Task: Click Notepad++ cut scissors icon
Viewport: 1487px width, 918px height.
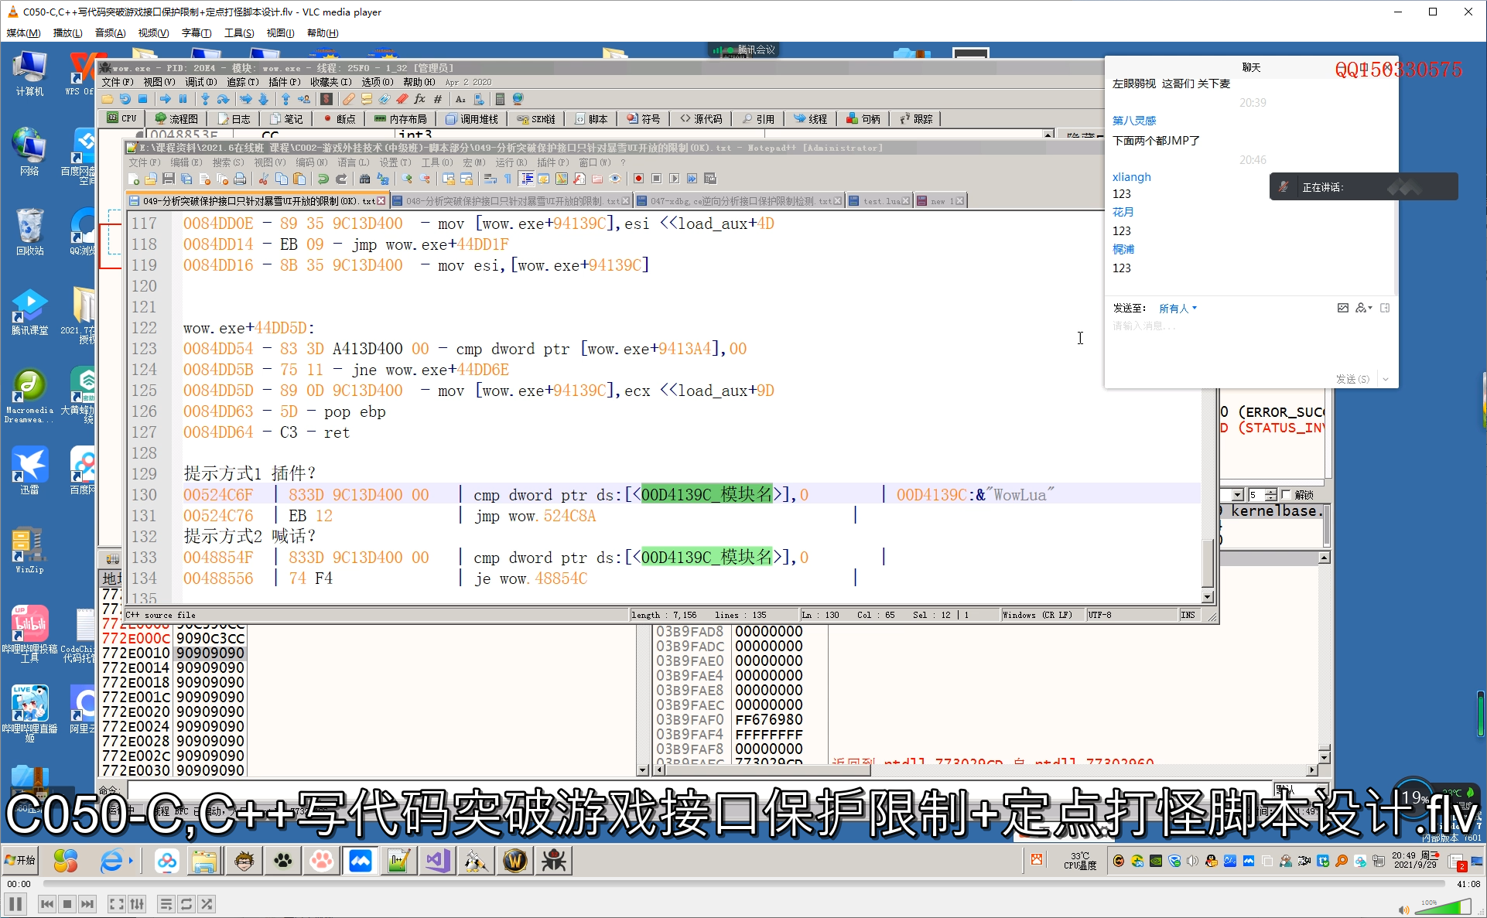Action: point(263,179)
